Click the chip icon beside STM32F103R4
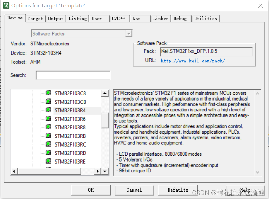Image resolution: width=269 pixels, height=199 pixels. coord(48,110)
